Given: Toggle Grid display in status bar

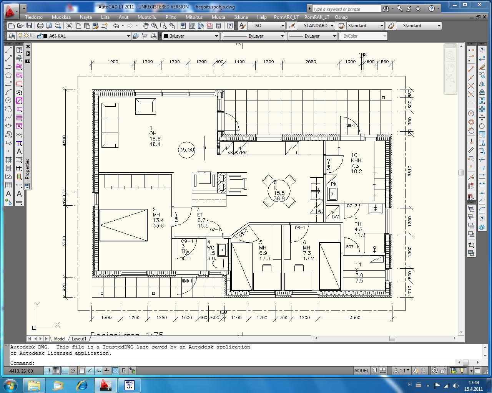Looking at the screenshot, I should pos(56,370).
